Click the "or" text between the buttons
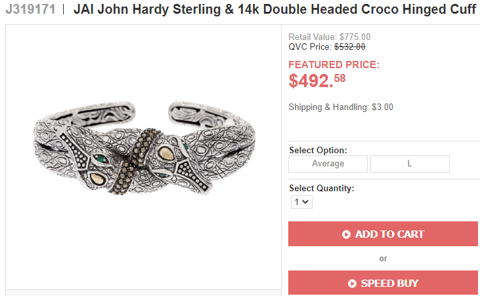The image size is (480, 296). tap(383, 259)
